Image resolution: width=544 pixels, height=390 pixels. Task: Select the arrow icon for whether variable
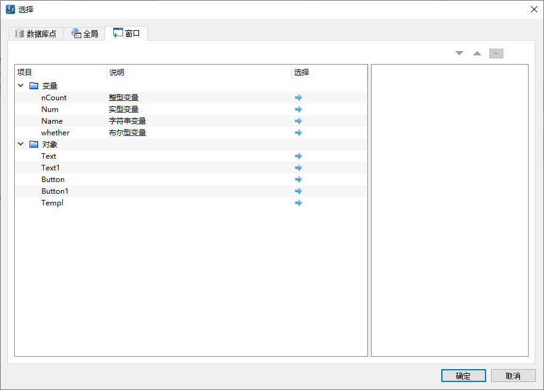[298, 133]
